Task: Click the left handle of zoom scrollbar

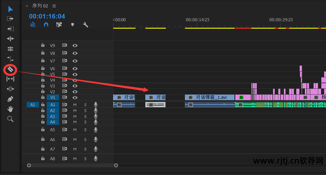Action: coord(29,165)
